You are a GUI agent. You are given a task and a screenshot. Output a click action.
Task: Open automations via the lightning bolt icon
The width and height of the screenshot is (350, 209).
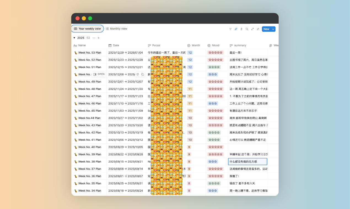(x=241, y=29)
